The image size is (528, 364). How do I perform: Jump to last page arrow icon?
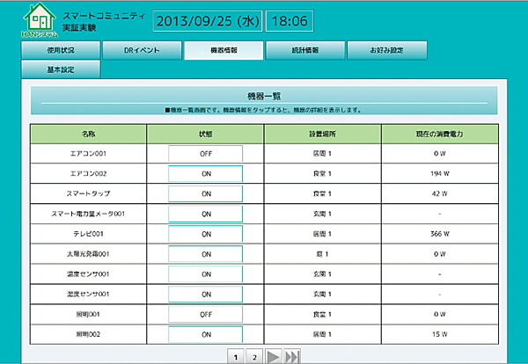click(x=293, y=356)
